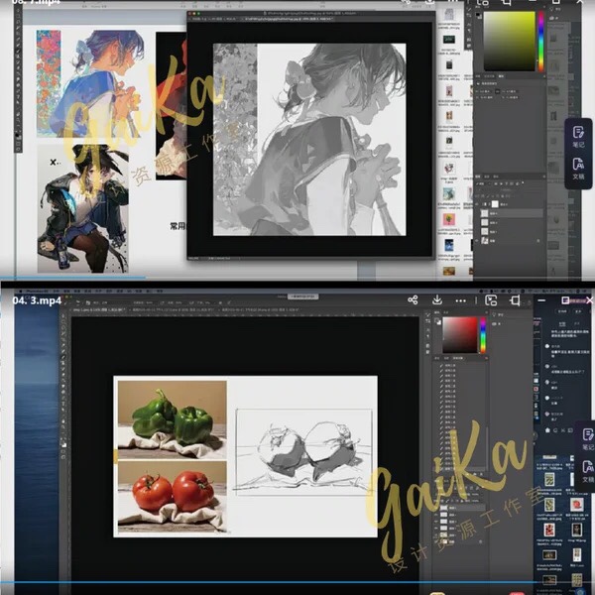
Task: Click the first document tab in upper Photoshop window
Action: [213, 19]
